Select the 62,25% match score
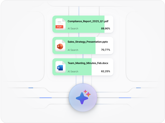The width and height of the screenshot is (165, 123). pos(105,71)
